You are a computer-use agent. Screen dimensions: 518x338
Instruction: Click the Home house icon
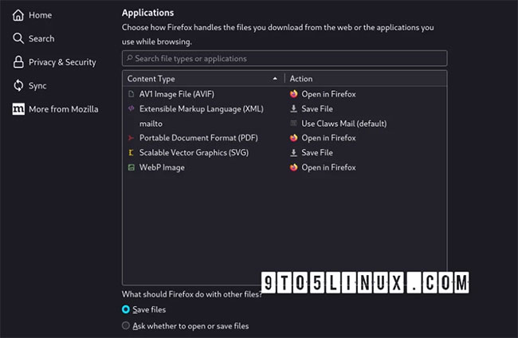(18, 15)
